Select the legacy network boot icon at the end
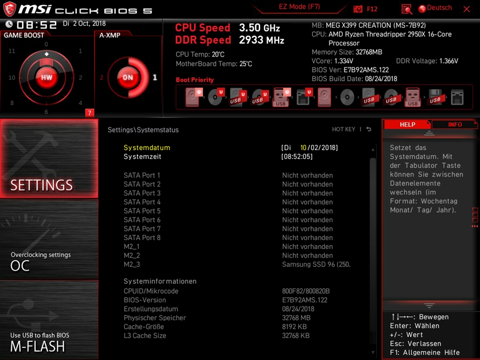Viewport: 480px width, 360px height. (457, 97)
